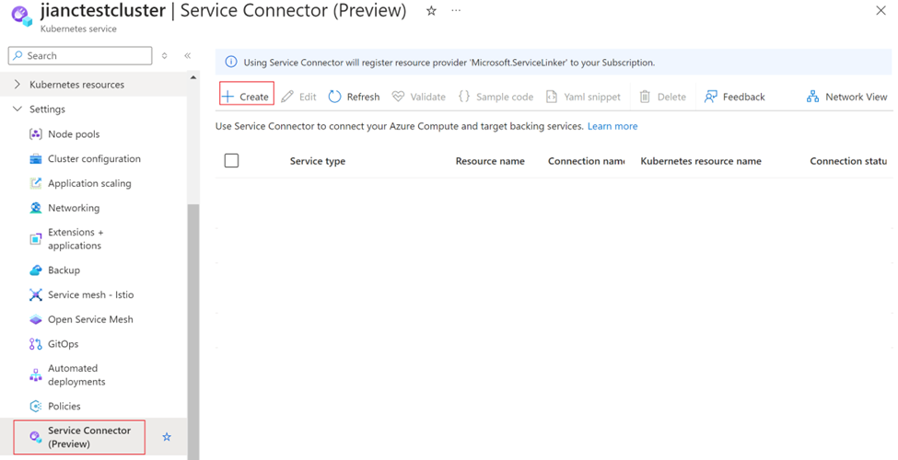898x460 pixels.
Task: Open Node pools in sidebar
Action: tap(74, 134)
